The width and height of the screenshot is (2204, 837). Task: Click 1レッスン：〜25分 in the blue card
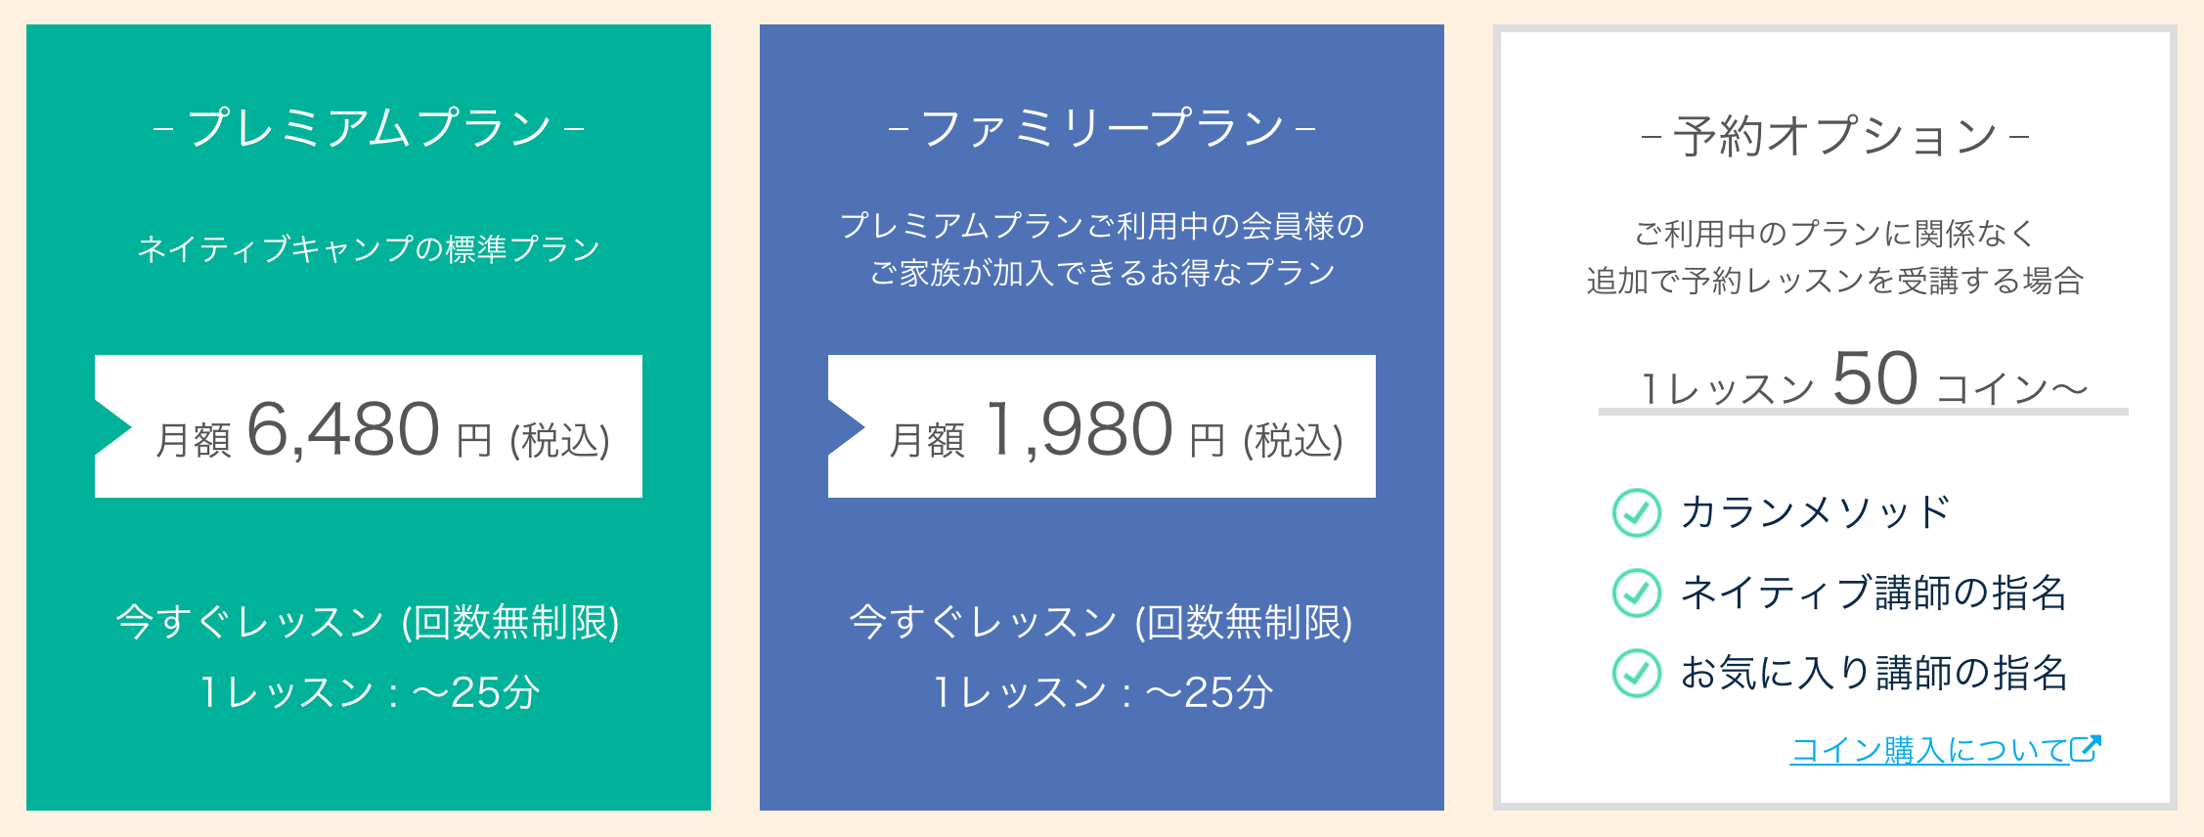[1102, 692]
